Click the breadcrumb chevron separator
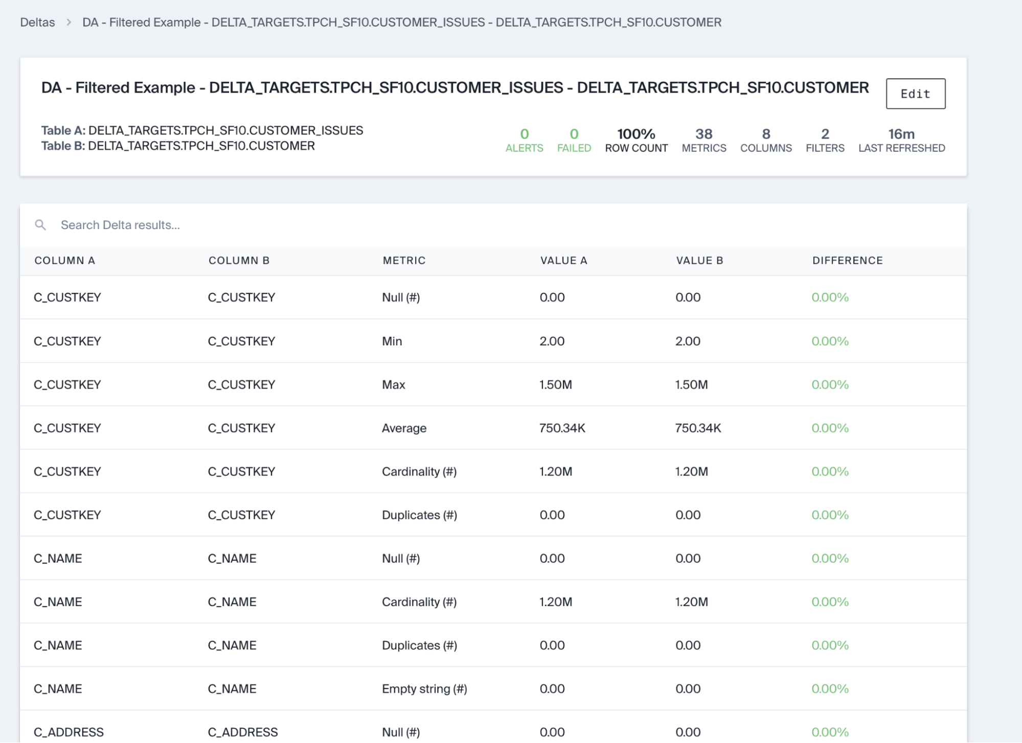Viewport: 1022px width, 743px height. click(69, 22)
